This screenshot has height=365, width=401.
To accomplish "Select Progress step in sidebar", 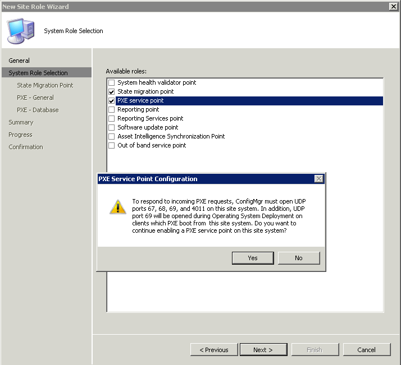I will [x=20, y=135].
